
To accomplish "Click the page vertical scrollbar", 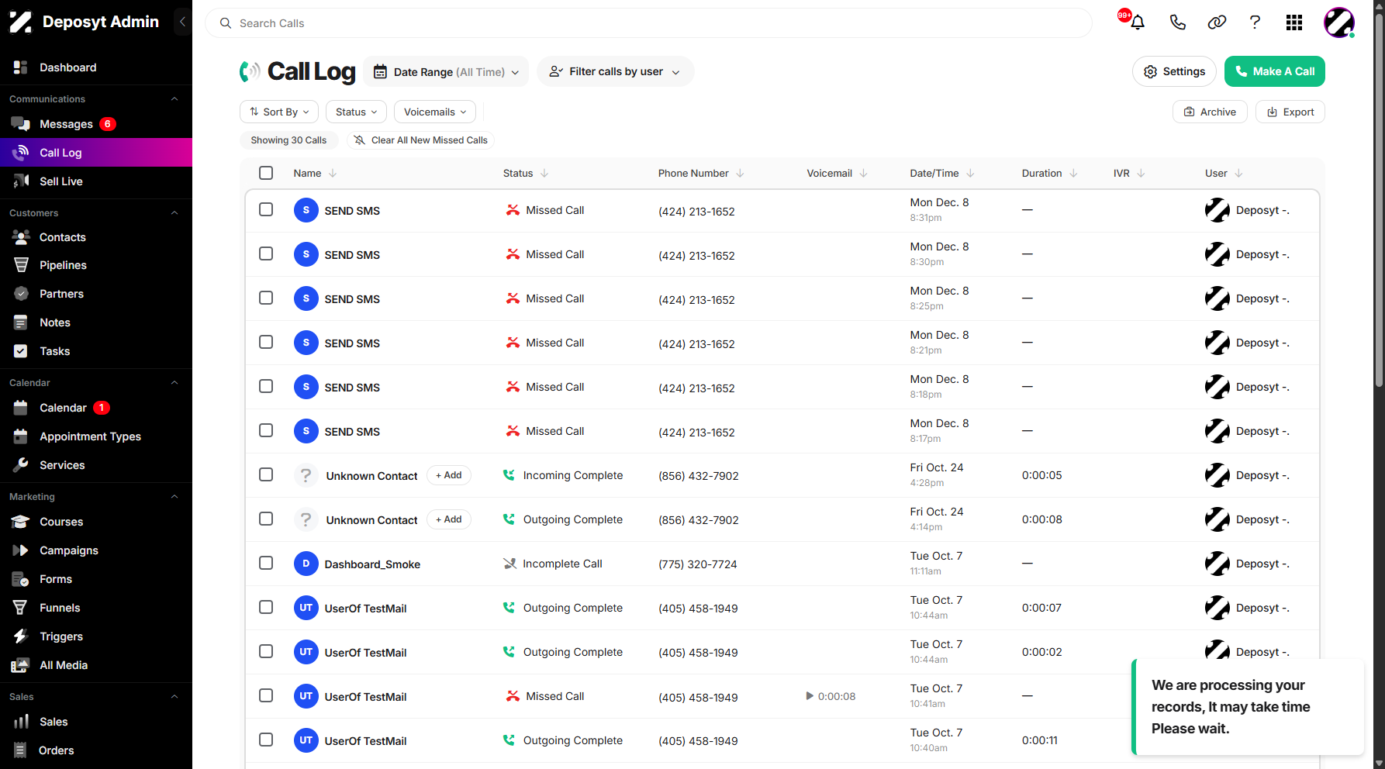I will pos(1379,202).
